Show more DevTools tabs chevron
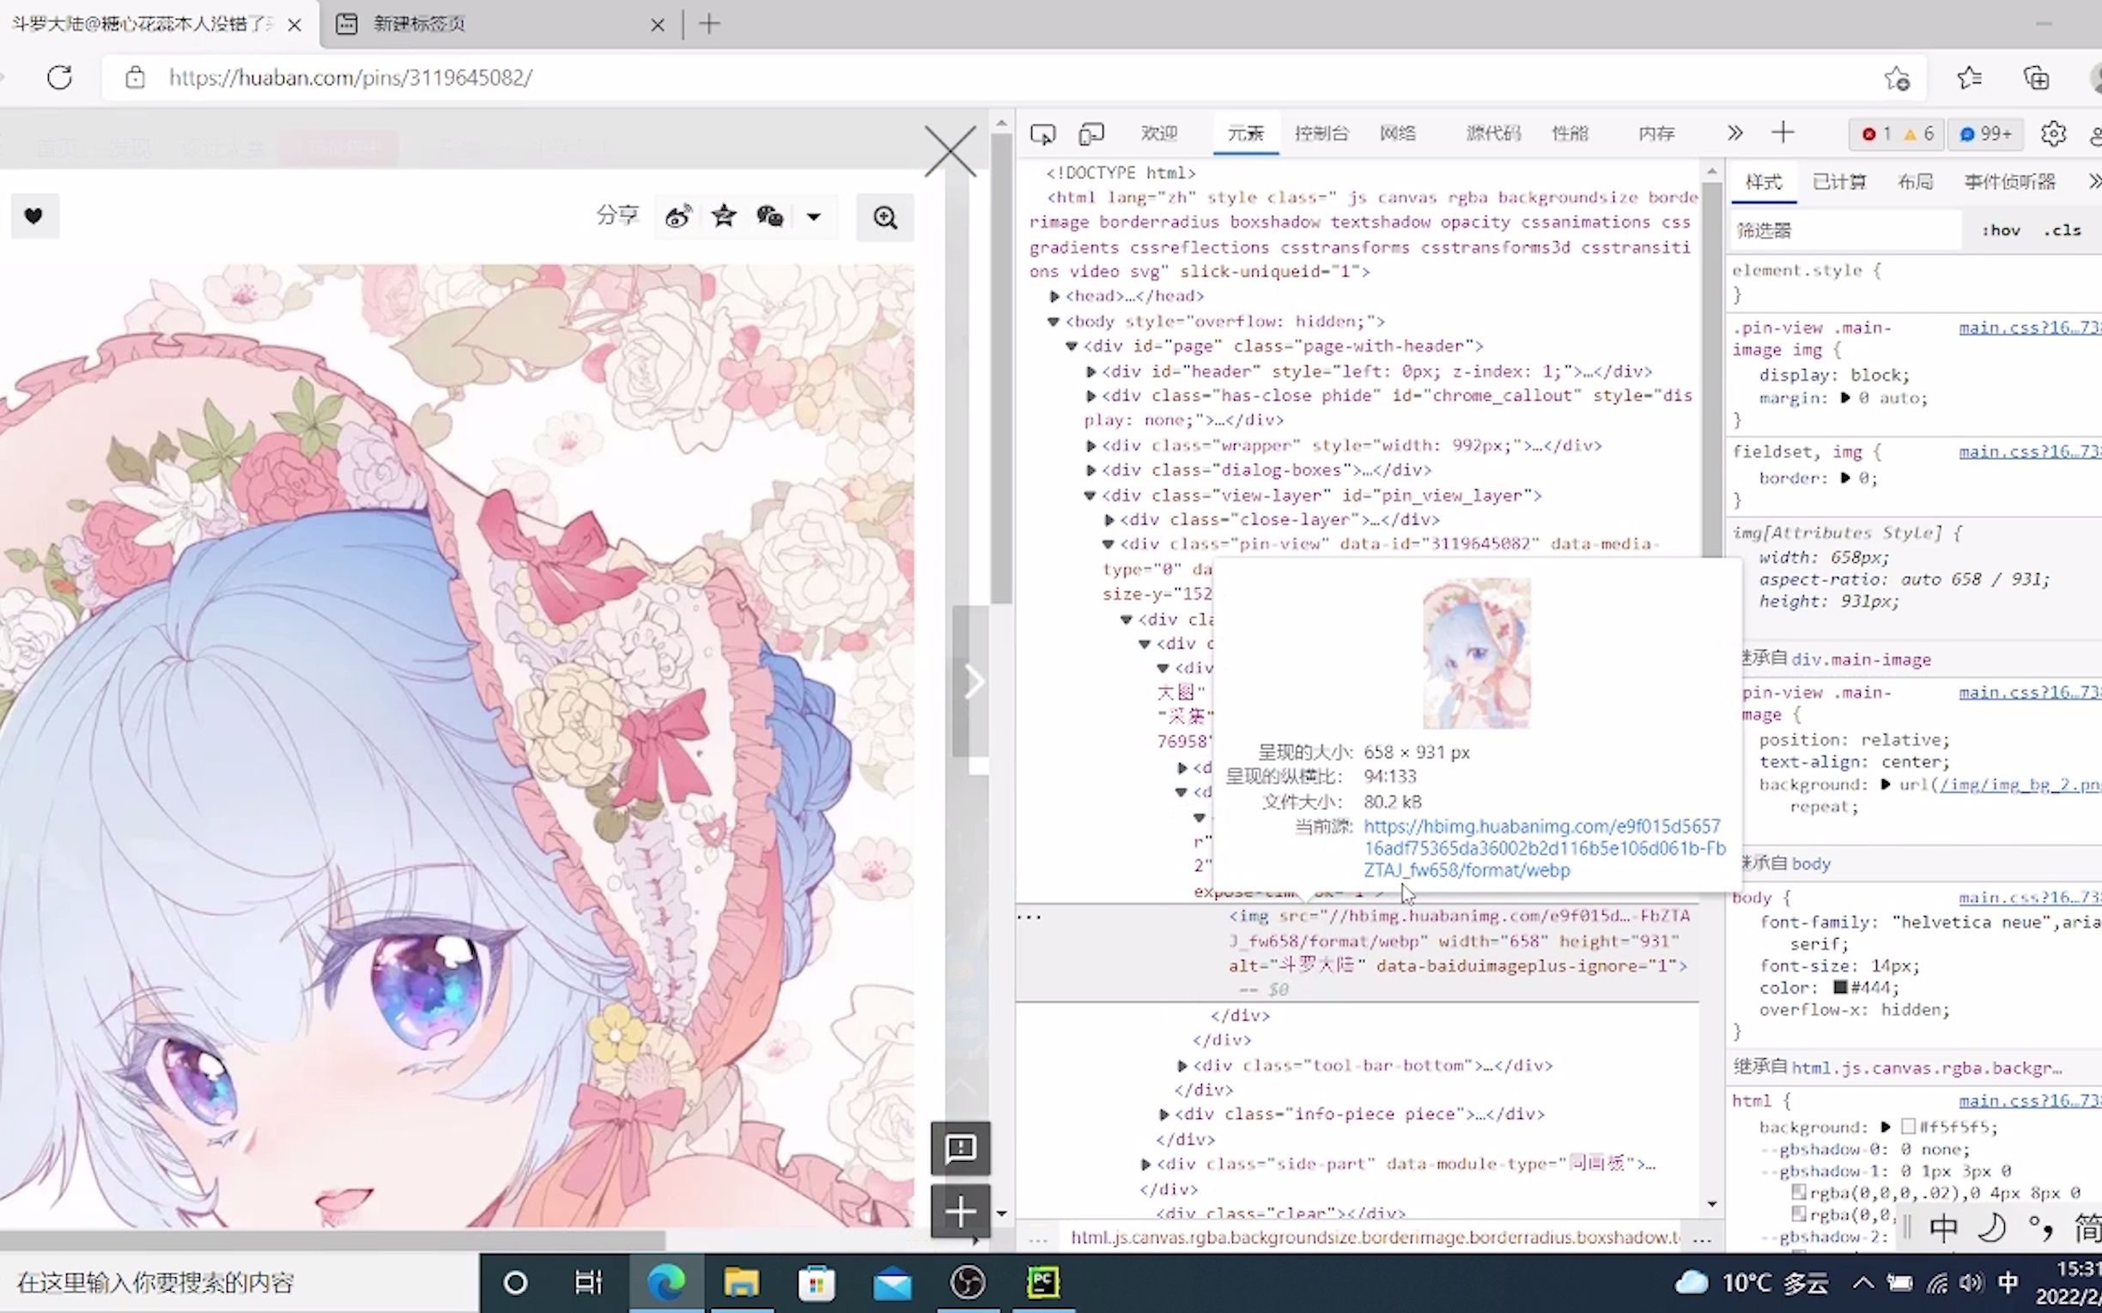The height and width of the screenshot is (1313, 2102). [1734, 133]
